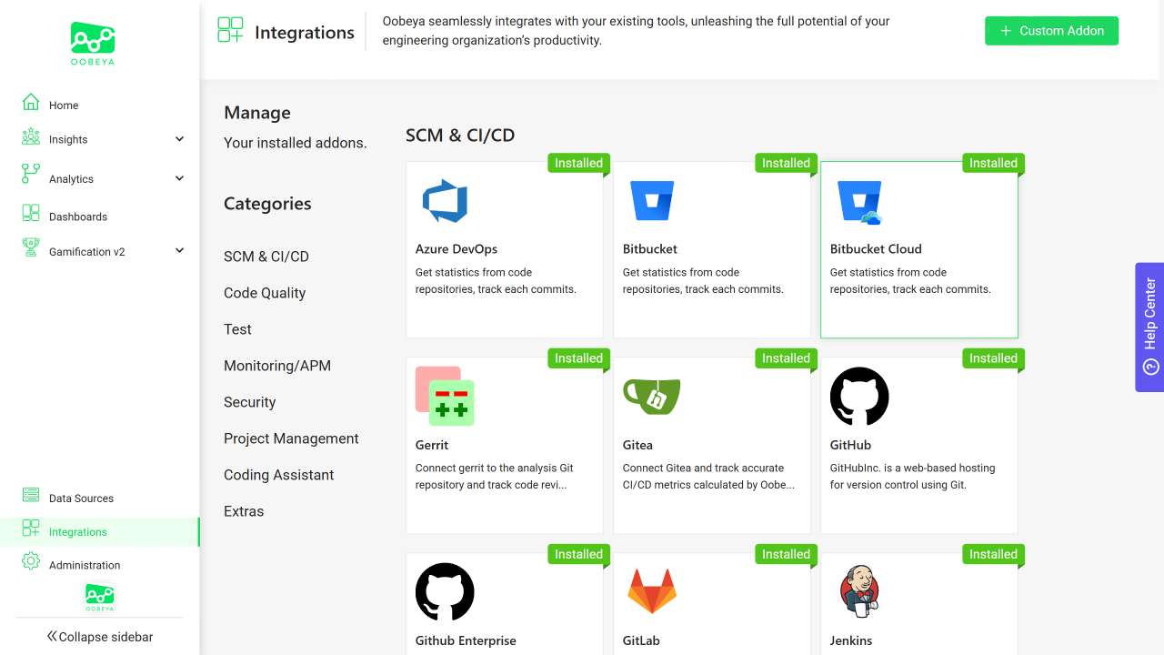The image size is (1164, 655).
Task: Click the Gitea cup logo
Action: [x=652, y=397]
